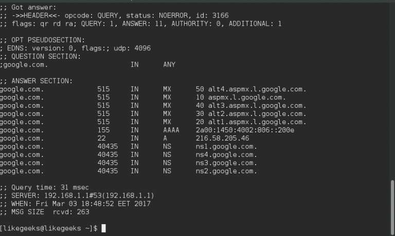395x236 pixels.
Task: Click the MSG SIZE rcvd: 263 line
Action: pos(45,212)
